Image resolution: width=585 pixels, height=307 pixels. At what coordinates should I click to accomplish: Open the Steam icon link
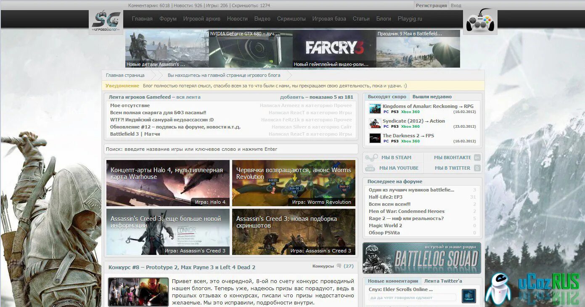click(371, 157)
